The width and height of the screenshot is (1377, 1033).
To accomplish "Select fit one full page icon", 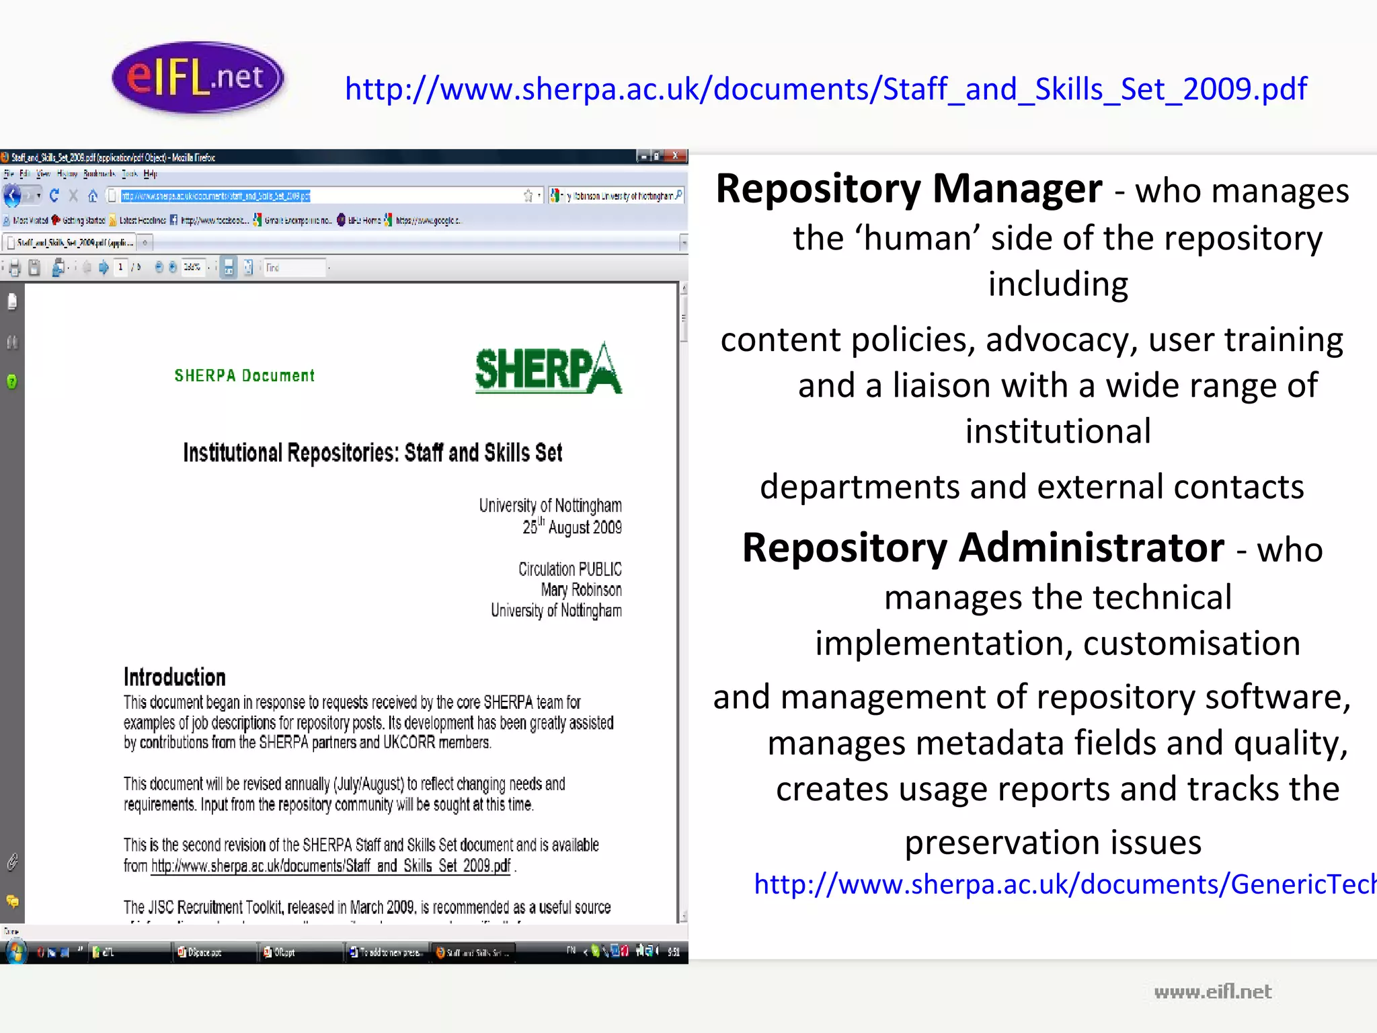I will tap(248, 267).
